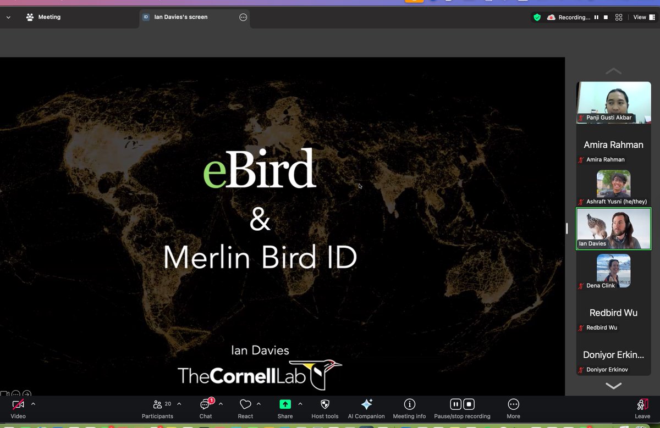The width and height of the screenshot is (660, 428).
Task: Click Dena Clink's video thumbnail
Action: [x=613, y=270]
